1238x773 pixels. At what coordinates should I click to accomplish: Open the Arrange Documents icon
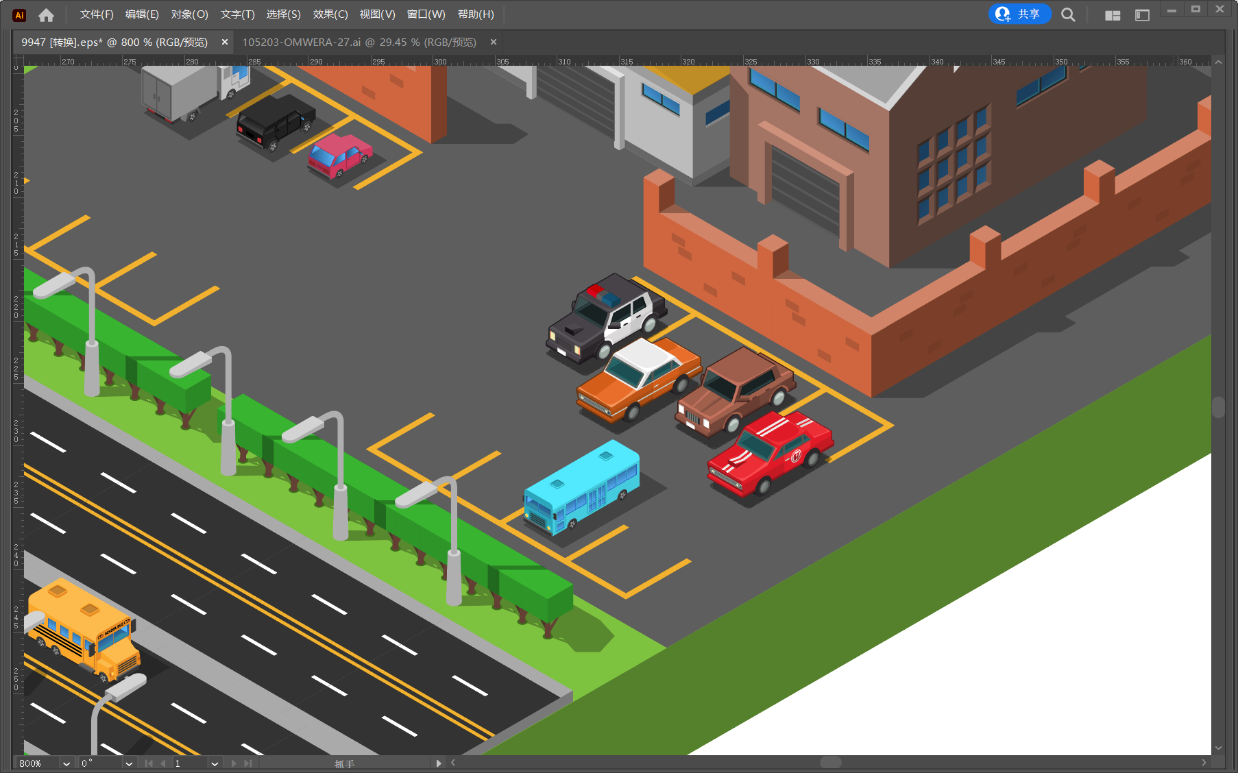pos(1113,15)
